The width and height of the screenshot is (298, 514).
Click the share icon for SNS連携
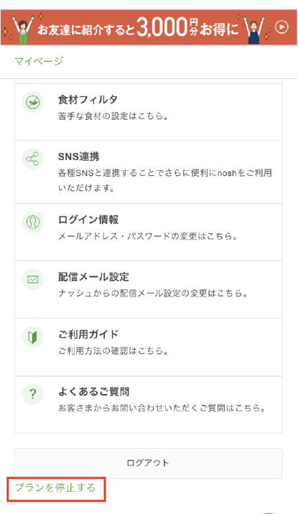[x=33, y=159]
